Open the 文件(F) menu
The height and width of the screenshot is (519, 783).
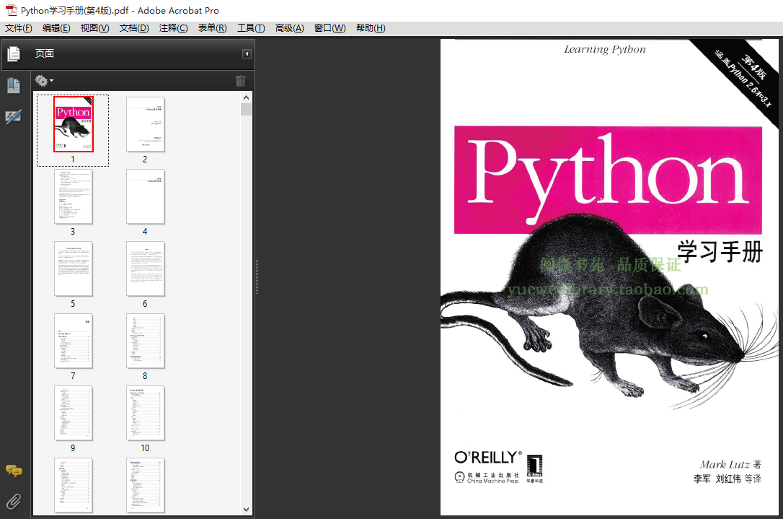19,28
